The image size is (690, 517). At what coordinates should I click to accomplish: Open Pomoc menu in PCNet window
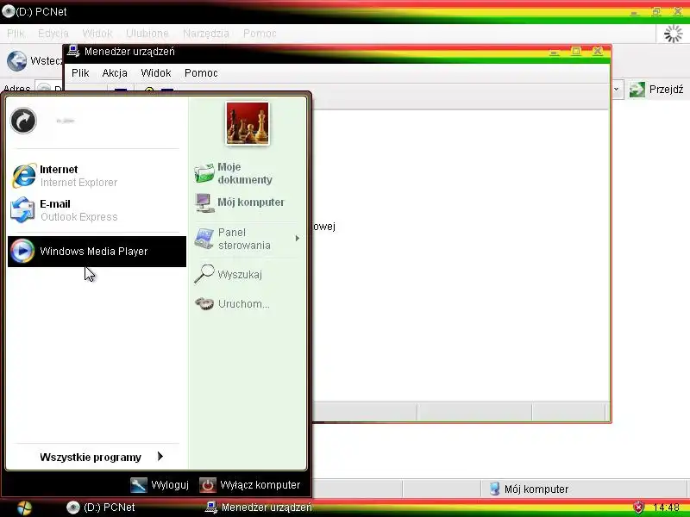pos(260,34)
